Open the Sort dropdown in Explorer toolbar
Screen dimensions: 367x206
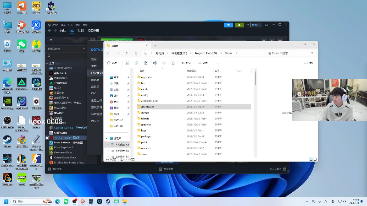click(x=187, y=63)
